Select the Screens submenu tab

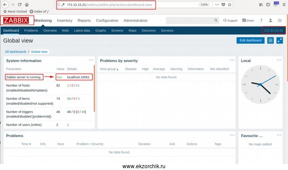[117, 30]
